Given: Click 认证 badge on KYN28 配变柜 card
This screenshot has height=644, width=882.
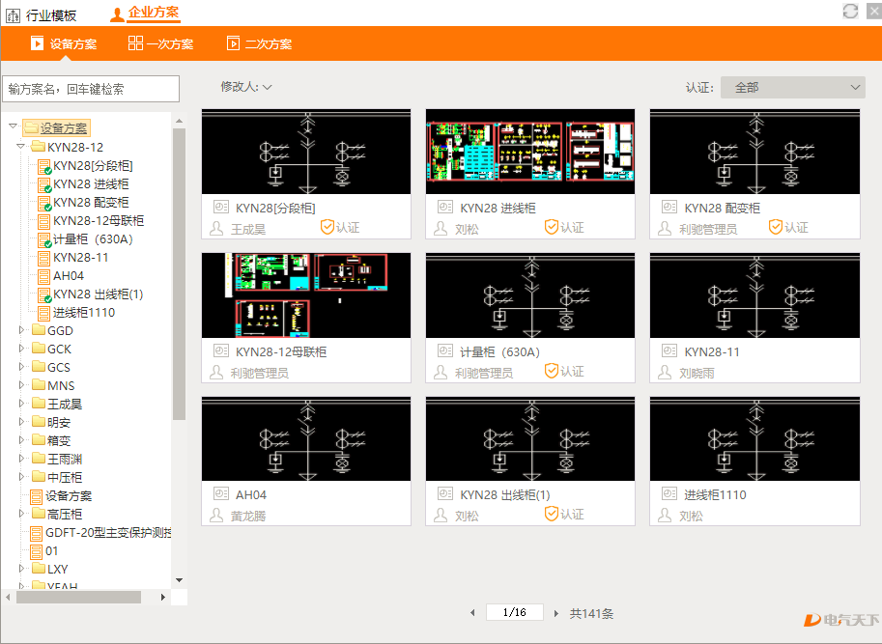Looking at the screenshot, I should click(x=788, y=227).
